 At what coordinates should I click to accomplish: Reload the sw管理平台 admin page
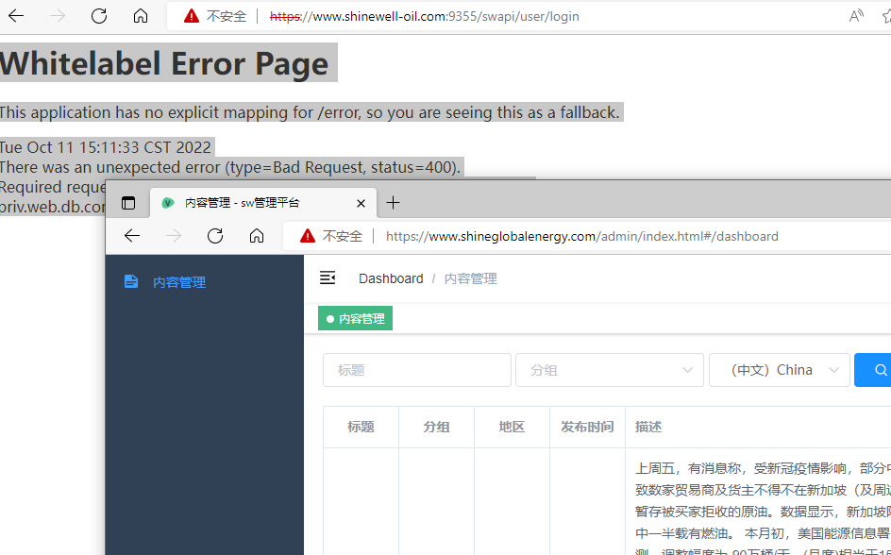click(x=215, y=236)
